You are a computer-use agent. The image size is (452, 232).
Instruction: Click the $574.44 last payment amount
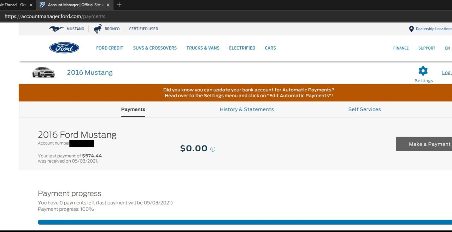(x=92, y=155)
